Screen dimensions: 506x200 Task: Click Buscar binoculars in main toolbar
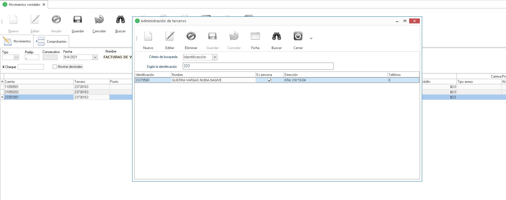(120, 20)
